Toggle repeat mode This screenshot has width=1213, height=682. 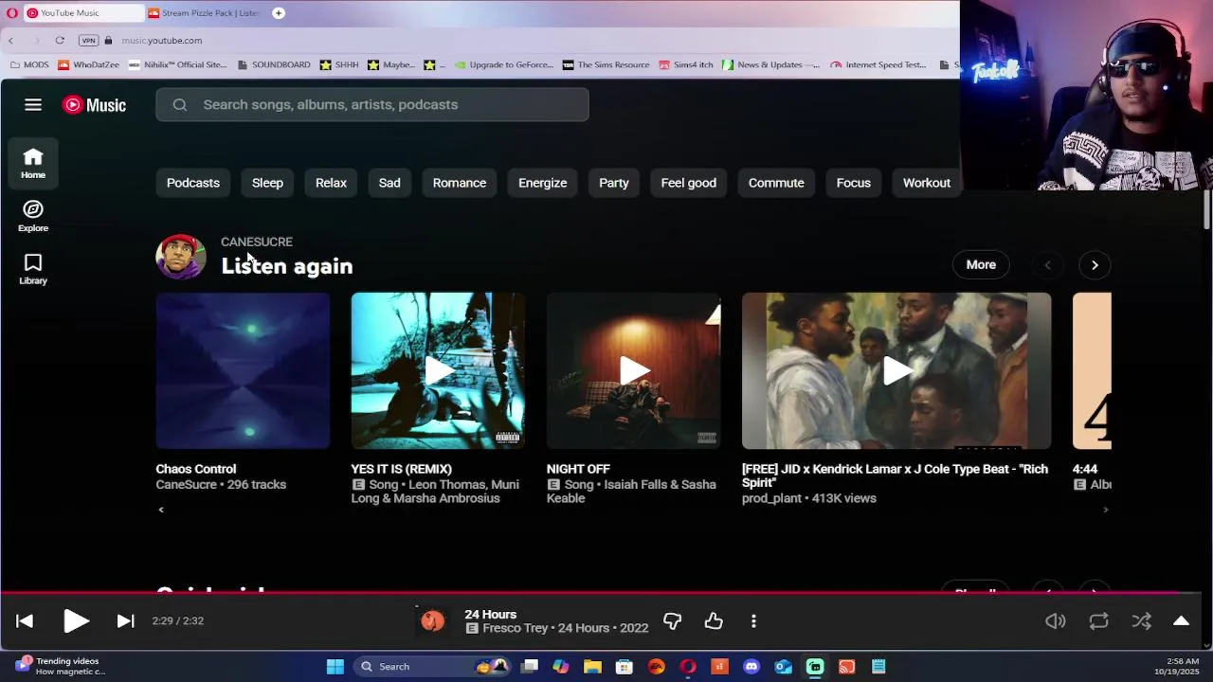(x=1098, y=621)
